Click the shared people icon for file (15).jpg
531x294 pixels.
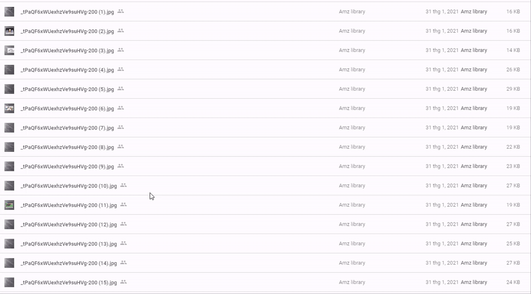pyautogui.click(x=124, y=282)
